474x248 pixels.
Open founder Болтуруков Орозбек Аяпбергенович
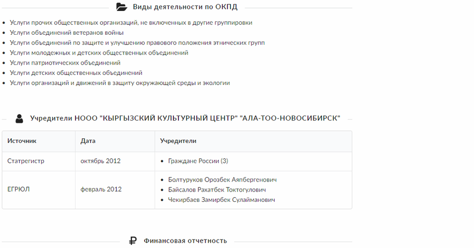[222, 180]
